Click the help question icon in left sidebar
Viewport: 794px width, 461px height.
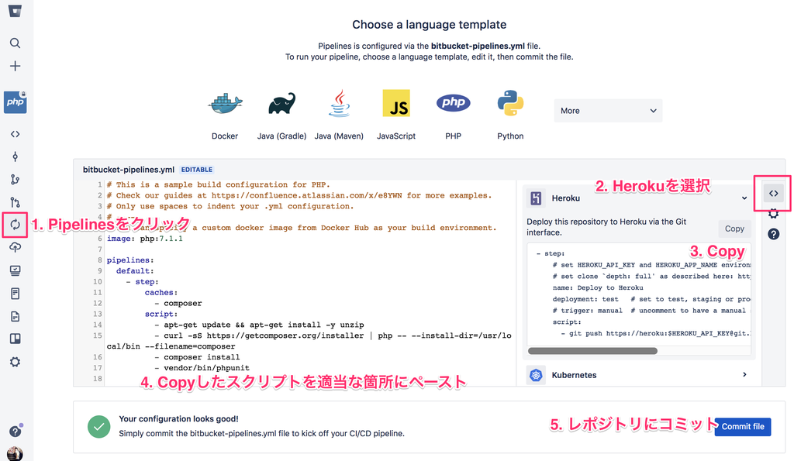pyautogui.click(x=16, y=431)
